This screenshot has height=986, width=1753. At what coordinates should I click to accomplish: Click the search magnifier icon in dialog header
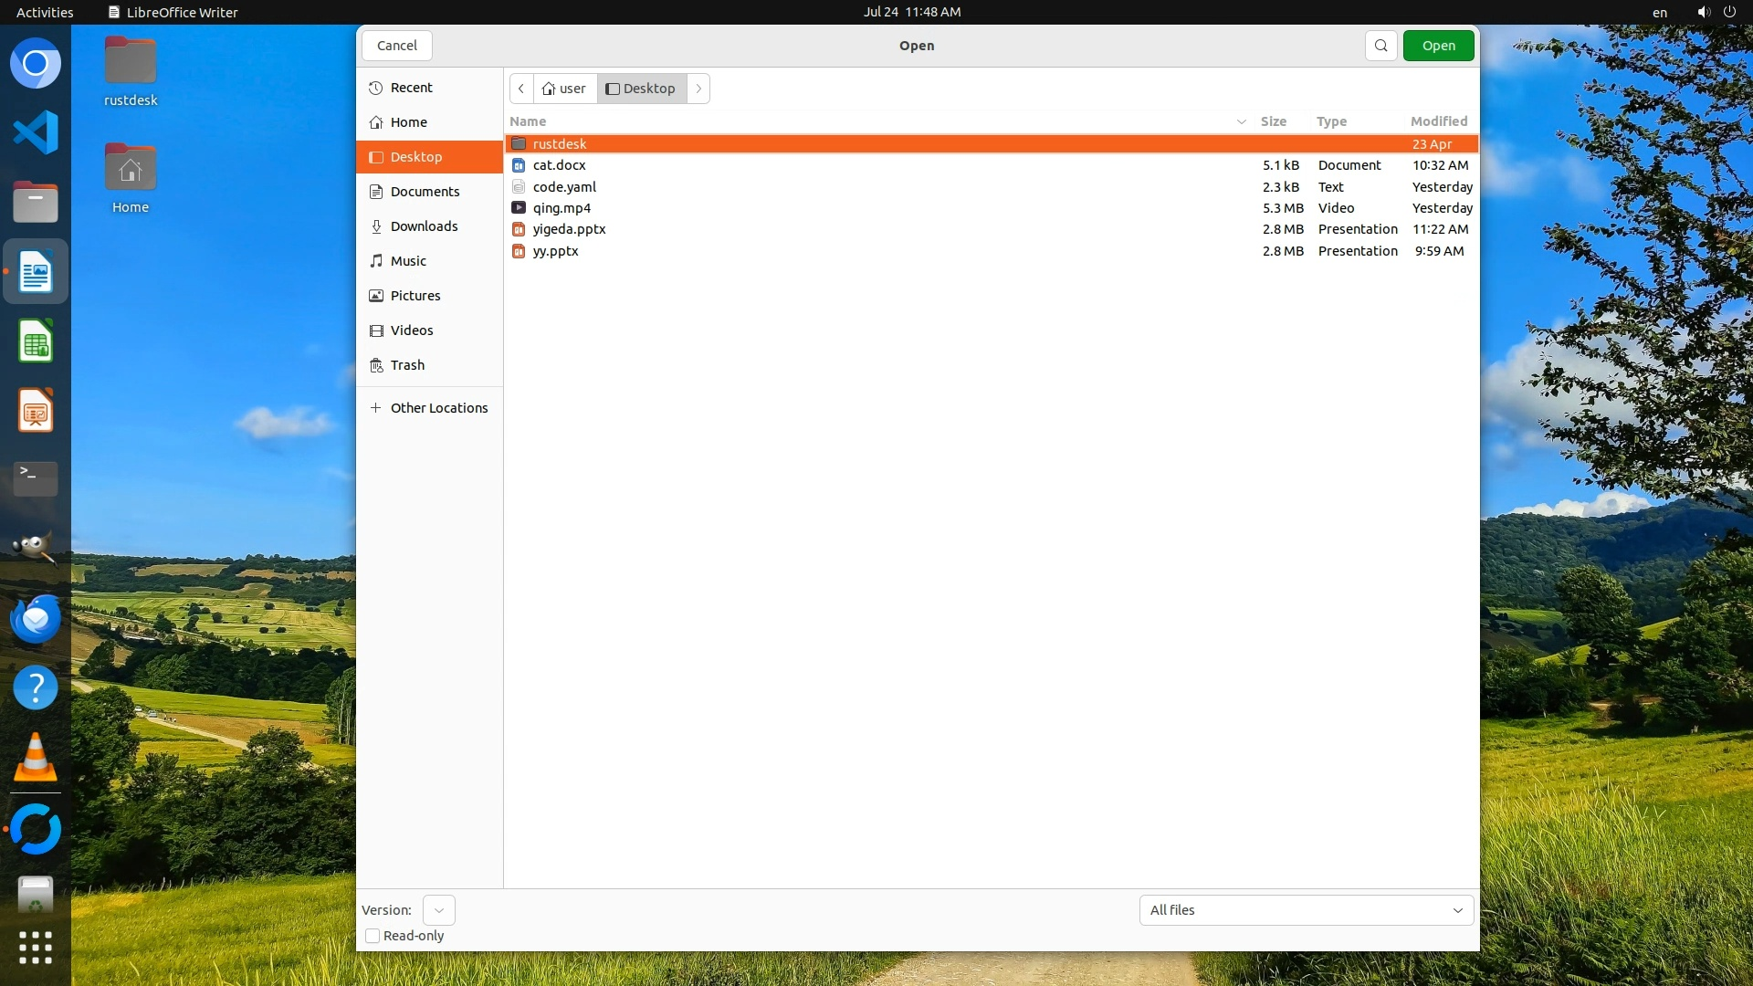pyautogui.click(x=1380, y=46)
